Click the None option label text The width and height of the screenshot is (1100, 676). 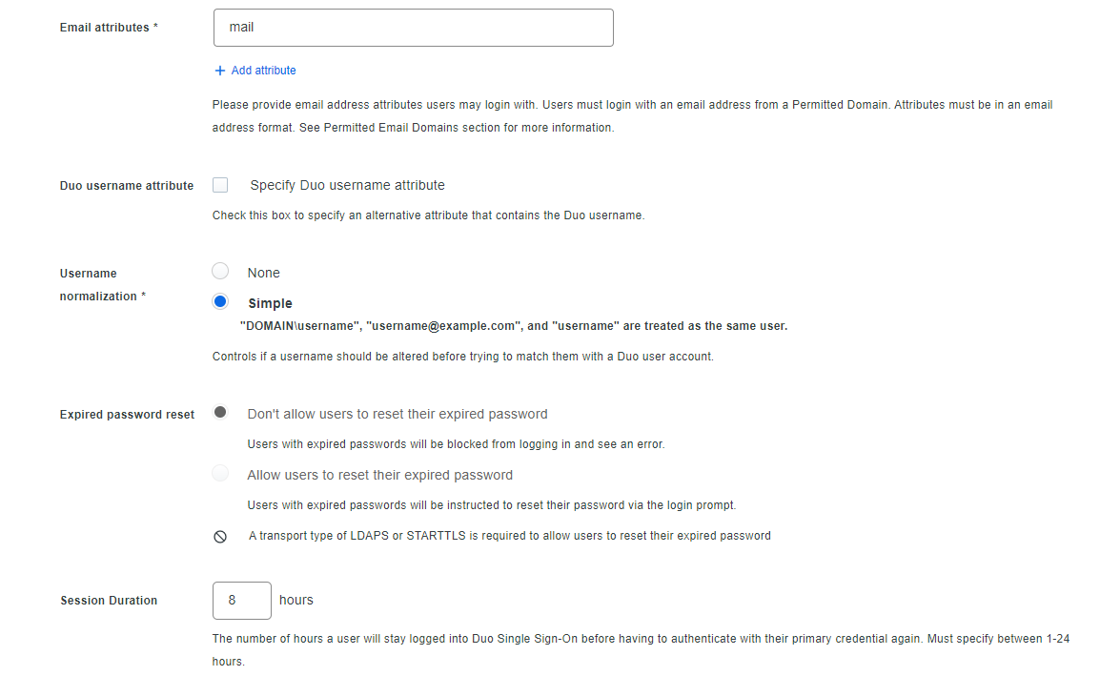[x=263, y=273]
